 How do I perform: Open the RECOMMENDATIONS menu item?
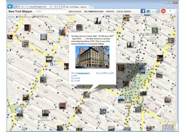[x=94, y=11]
